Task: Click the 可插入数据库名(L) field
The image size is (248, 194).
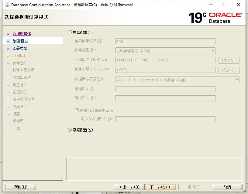Action: pyautogui.click(x=165, y=119)
